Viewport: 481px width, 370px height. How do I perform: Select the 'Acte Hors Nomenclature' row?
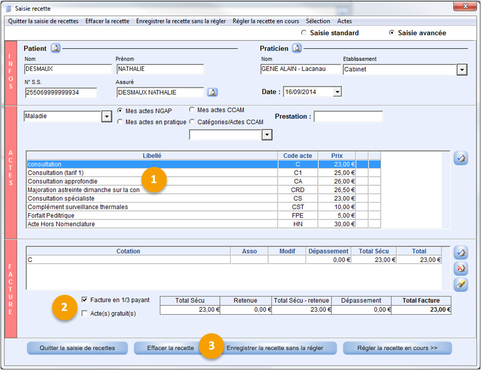coord(204,224)
